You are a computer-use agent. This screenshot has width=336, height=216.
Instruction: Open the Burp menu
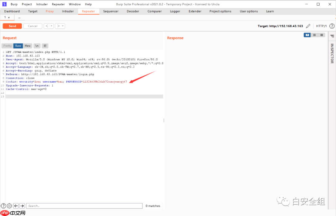pos(14,4)
